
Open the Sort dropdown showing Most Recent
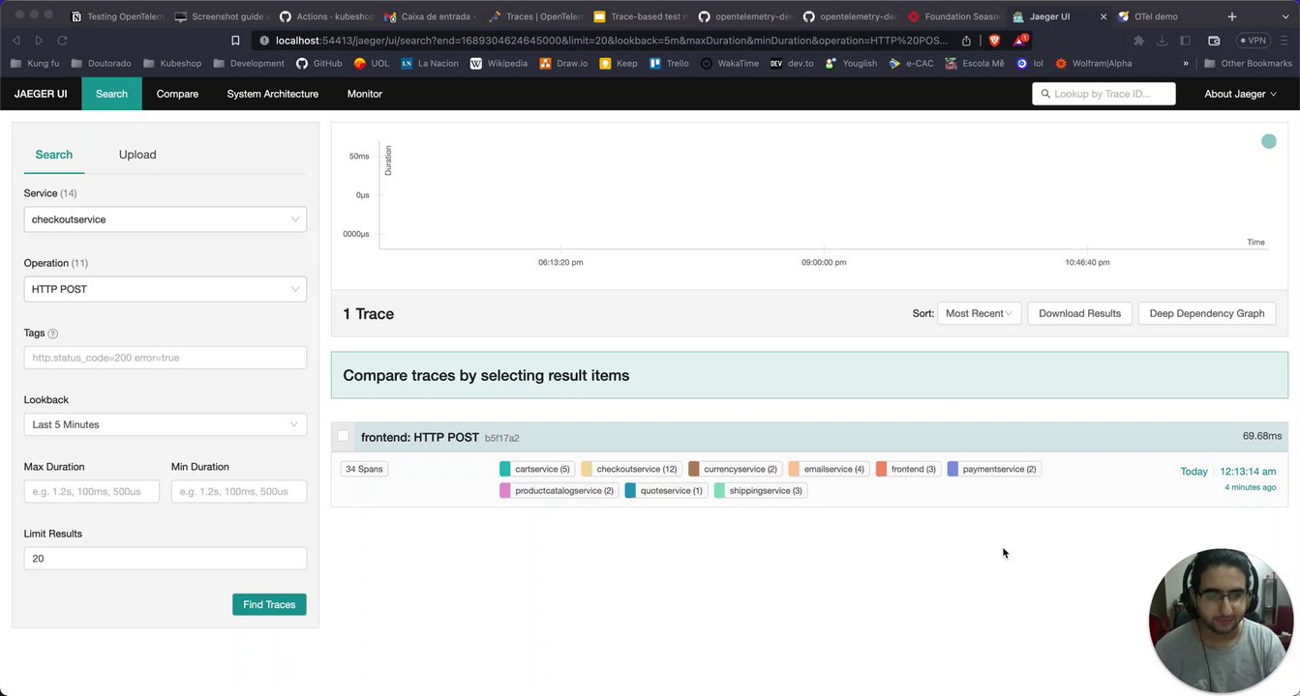(979, 313)
